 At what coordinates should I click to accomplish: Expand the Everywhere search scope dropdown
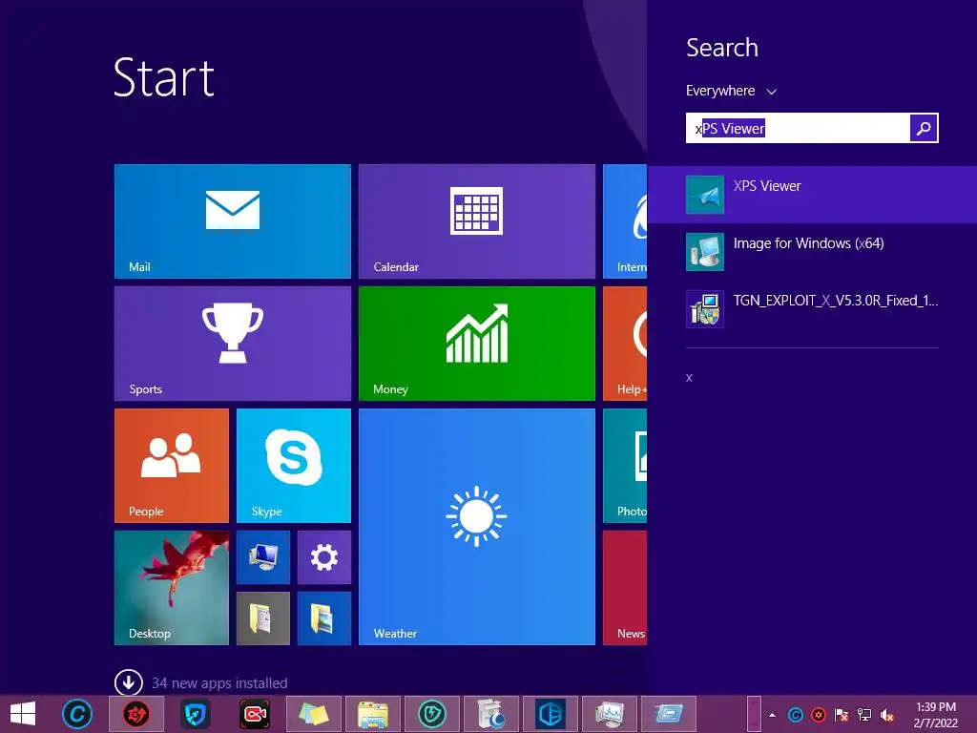pyautogui.click(x=731, y=91)
